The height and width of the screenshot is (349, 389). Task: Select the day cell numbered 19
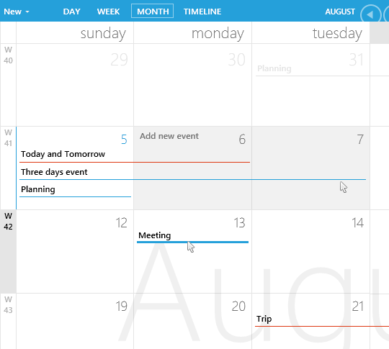[x=75, y=322]
